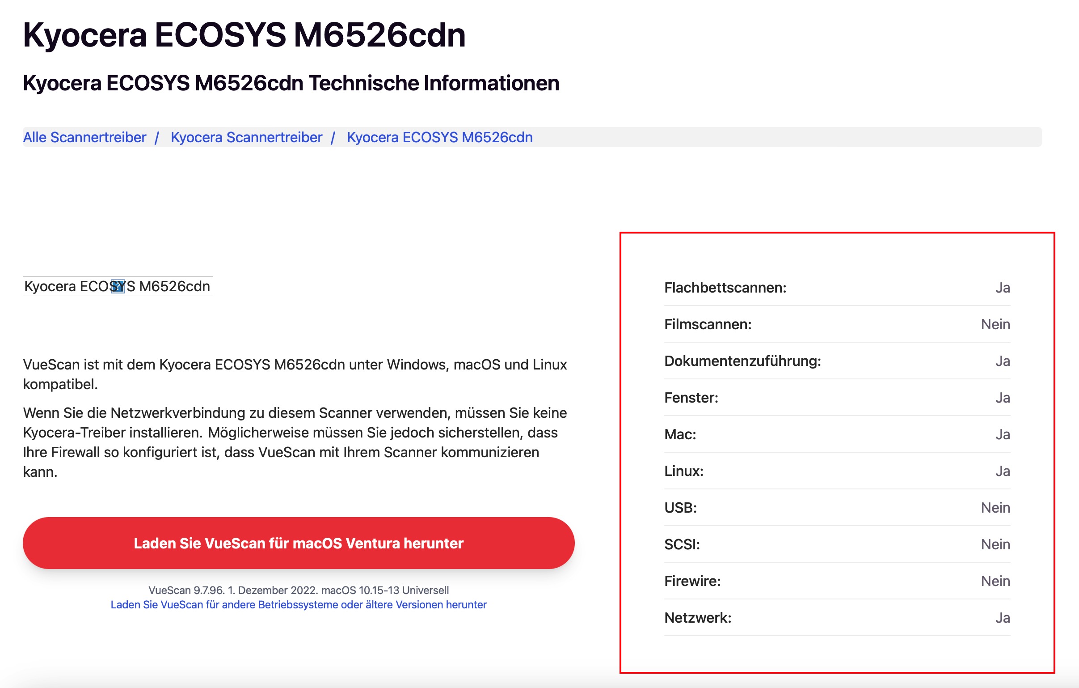Click the broken image icon placeholder

pos(118,286)
